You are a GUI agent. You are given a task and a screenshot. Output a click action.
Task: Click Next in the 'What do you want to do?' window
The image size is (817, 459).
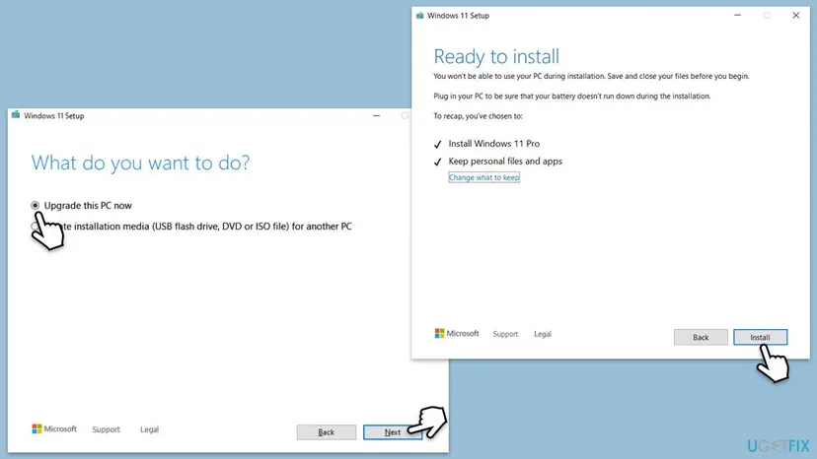tap(393, 432)
